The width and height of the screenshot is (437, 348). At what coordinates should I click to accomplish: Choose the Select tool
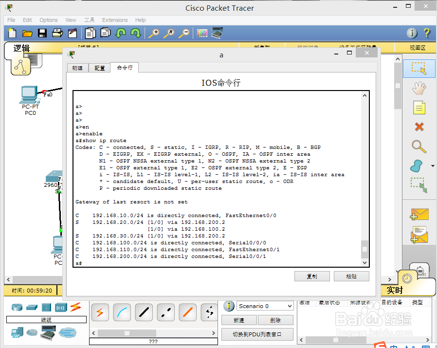pyautogui.click(x=419, y=68)
